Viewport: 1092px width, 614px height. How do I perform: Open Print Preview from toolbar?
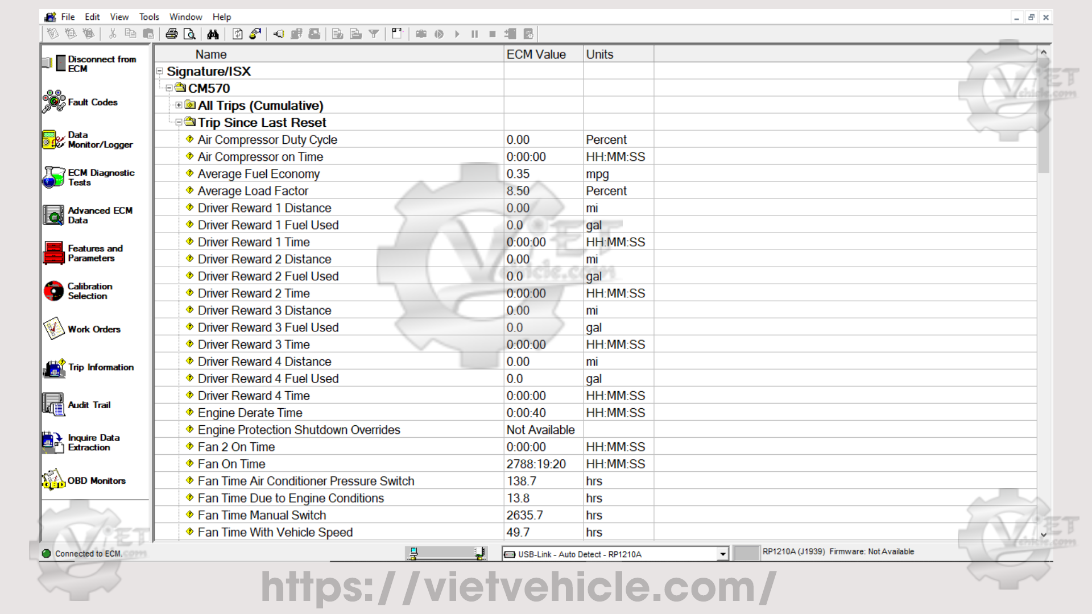tap(189, 34)
